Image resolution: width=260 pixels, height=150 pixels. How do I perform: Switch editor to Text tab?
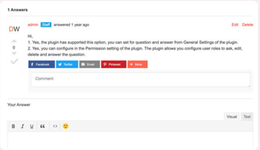coord(247,117)
